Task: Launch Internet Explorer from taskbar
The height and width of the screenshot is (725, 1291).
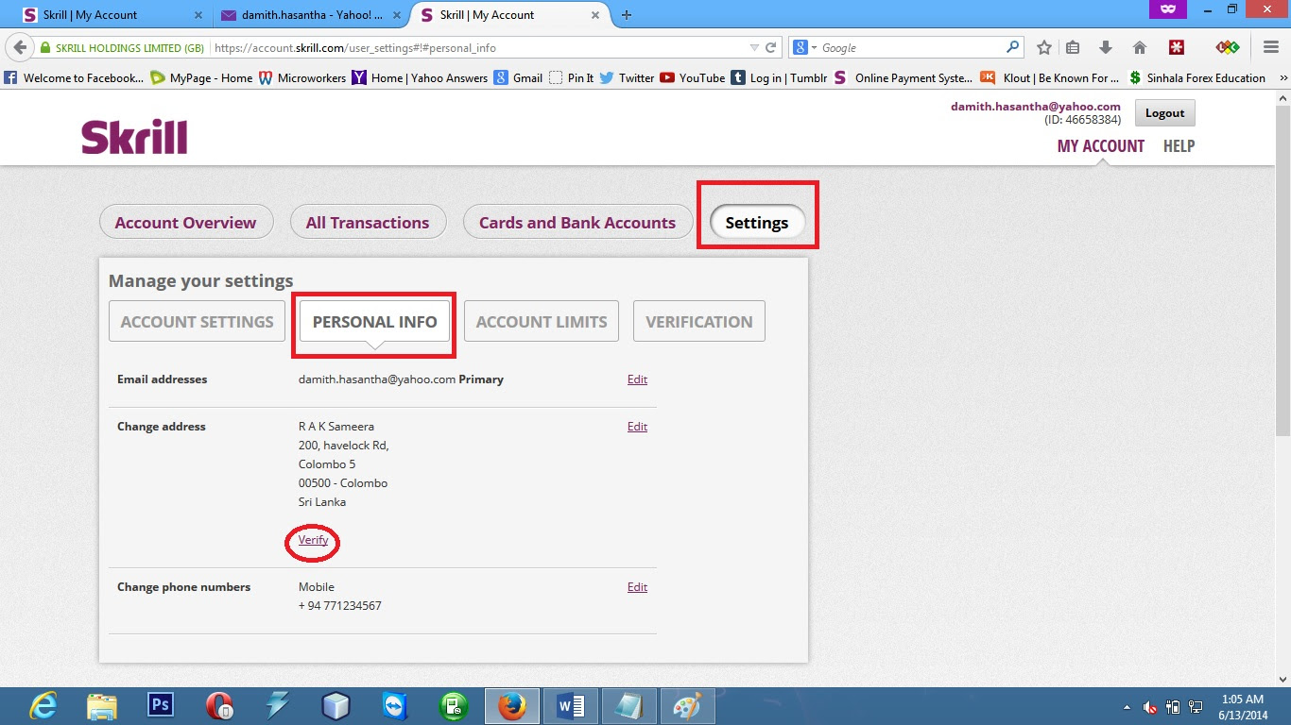Action: (43, 706)
